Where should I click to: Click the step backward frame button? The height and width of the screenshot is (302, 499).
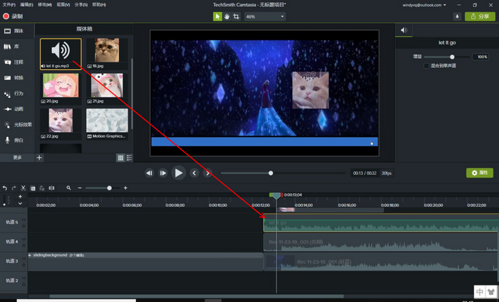pyautogui.click(x=149, y=173)
